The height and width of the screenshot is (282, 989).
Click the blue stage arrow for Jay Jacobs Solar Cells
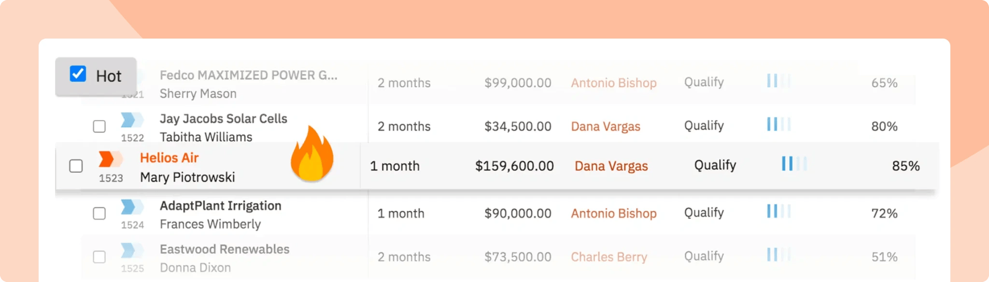click(x=131, y=120)
